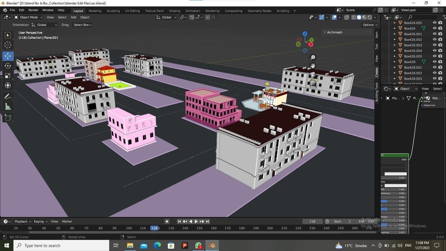Open the Building Tools sidebar tab

coord(377,92)
